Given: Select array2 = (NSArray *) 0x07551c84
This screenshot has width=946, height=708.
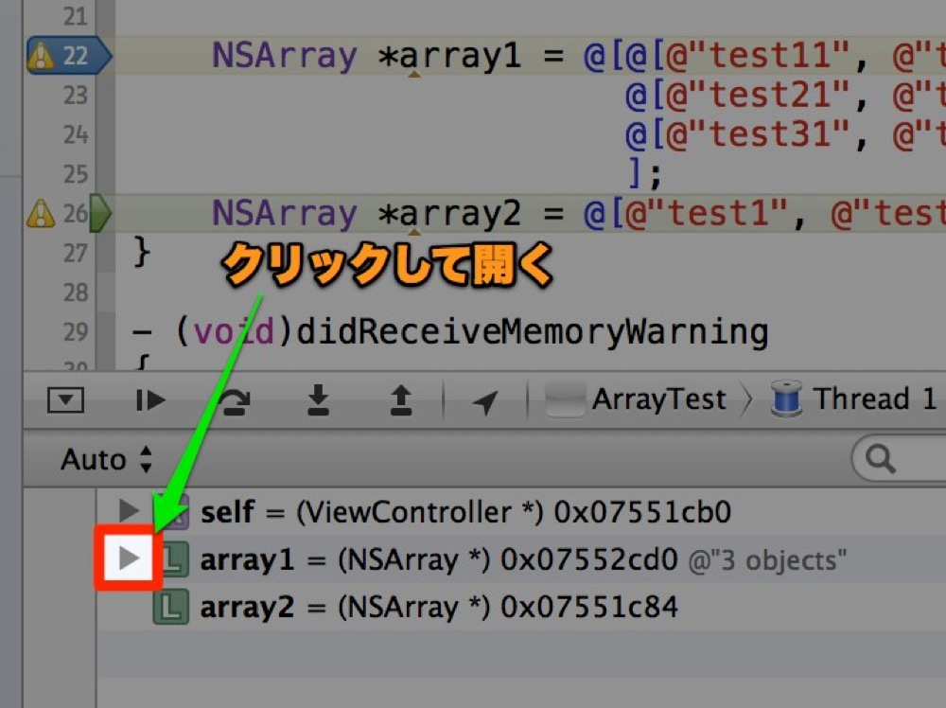Looking at the screenshot, I should [439, 608].
